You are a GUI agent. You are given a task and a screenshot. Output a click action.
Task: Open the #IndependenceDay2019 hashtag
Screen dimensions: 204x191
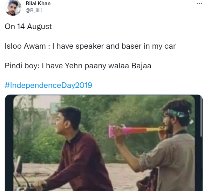point(48,85)
